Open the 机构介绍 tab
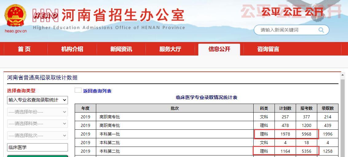This screenshot has height=157, width=348. (72, 49)
